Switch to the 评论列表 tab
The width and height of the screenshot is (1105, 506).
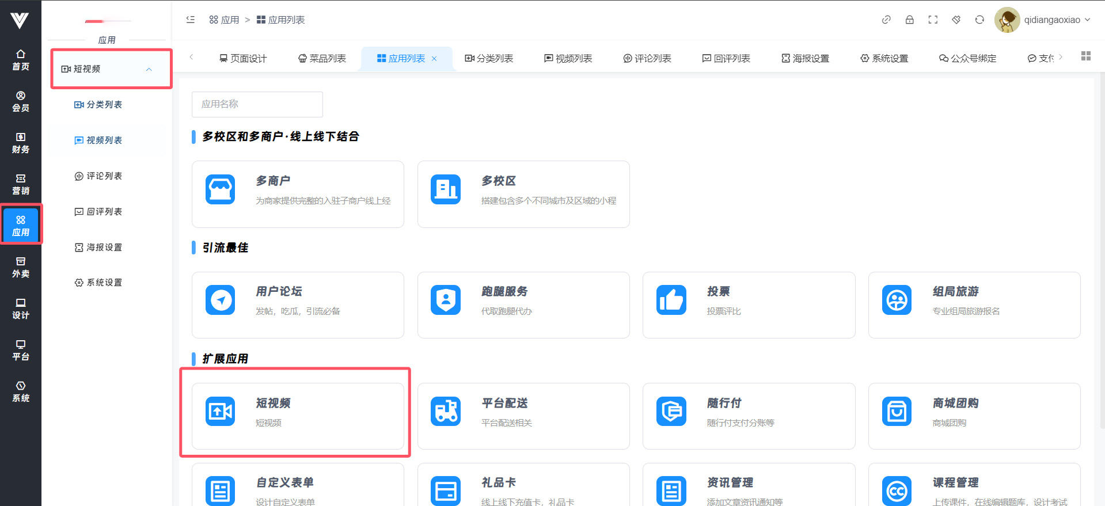click(x=647, y=58)
